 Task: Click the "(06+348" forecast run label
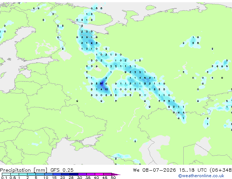click(x=221, y=170)
